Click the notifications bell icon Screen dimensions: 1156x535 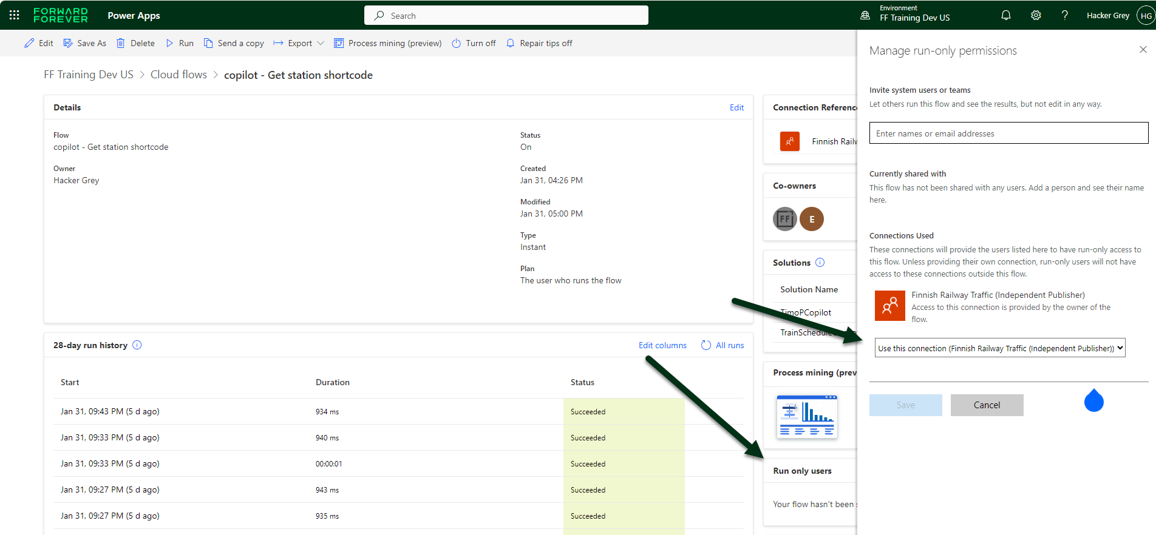[x=1005, y=16]
